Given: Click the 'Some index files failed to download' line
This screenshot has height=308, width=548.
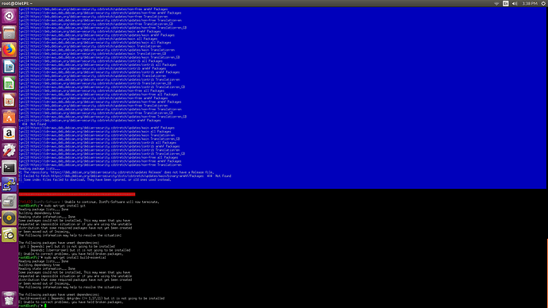Looking at the screenshot, I should pyautogui.click(x=95, y=179).
